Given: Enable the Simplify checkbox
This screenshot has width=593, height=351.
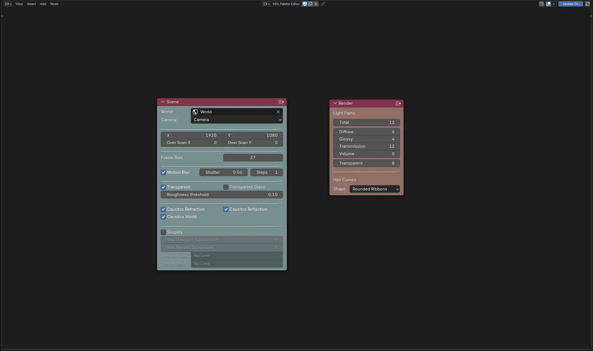Looking at the screenshot, I should (x=163, y=232).
